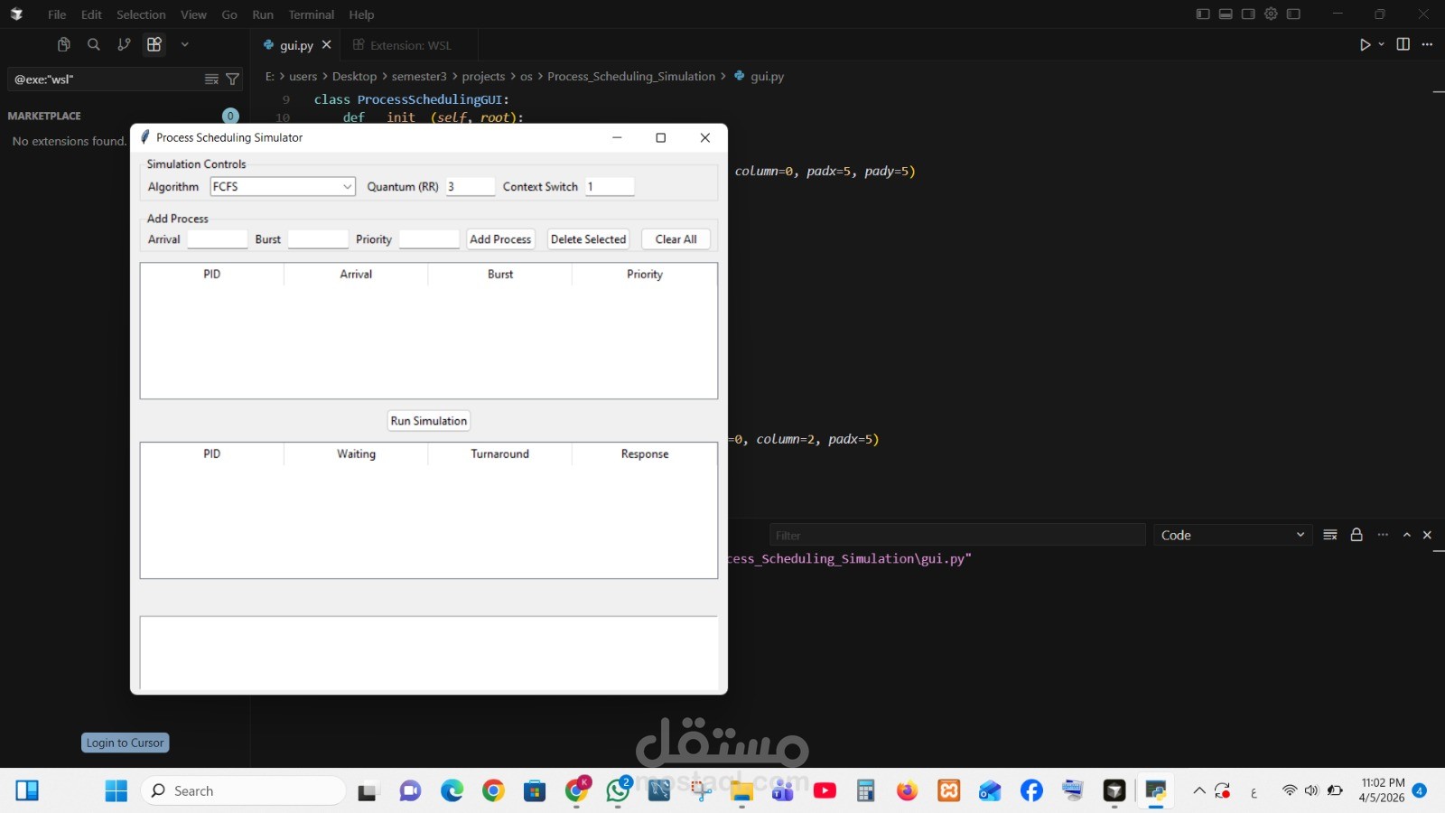Screen dimensions: 1445x813
Task: Open the Selection menu
Action: [141, 14]
